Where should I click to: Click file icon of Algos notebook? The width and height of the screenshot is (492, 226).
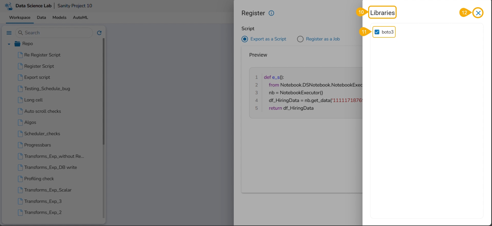[20, 122]
